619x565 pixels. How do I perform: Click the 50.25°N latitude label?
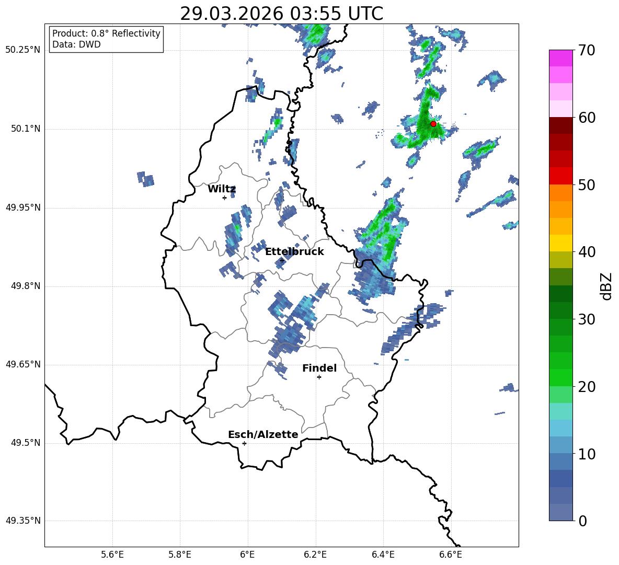tap(23, 50)
